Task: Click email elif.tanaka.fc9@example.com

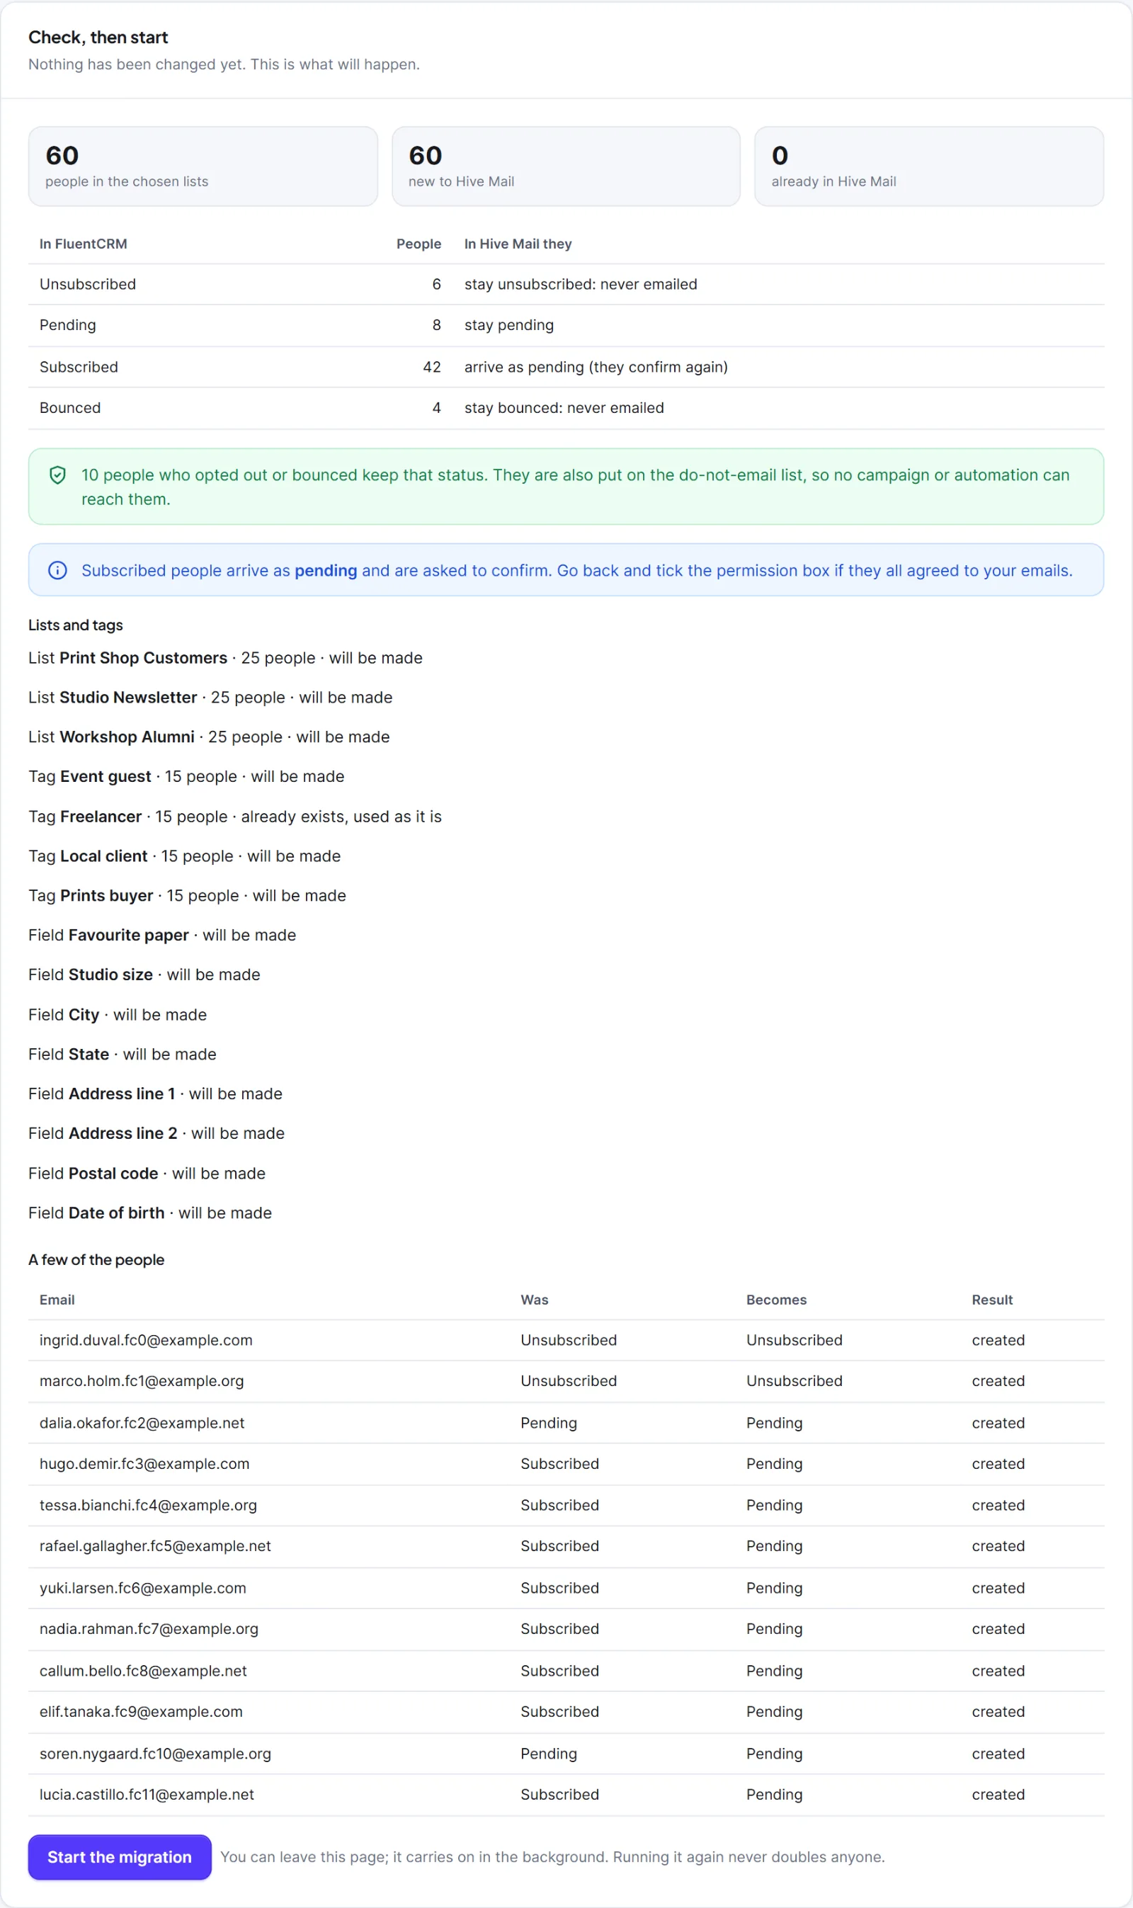Action: [x=141, y=1713]
